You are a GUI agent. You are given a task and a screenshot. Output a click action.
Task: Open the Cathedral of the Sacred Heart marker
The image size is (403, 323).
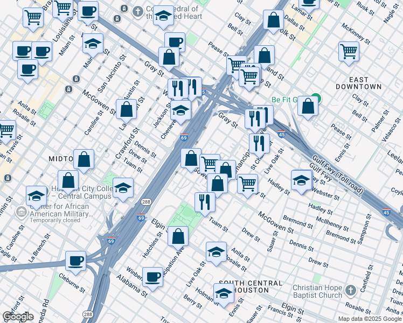click(138, 11)
